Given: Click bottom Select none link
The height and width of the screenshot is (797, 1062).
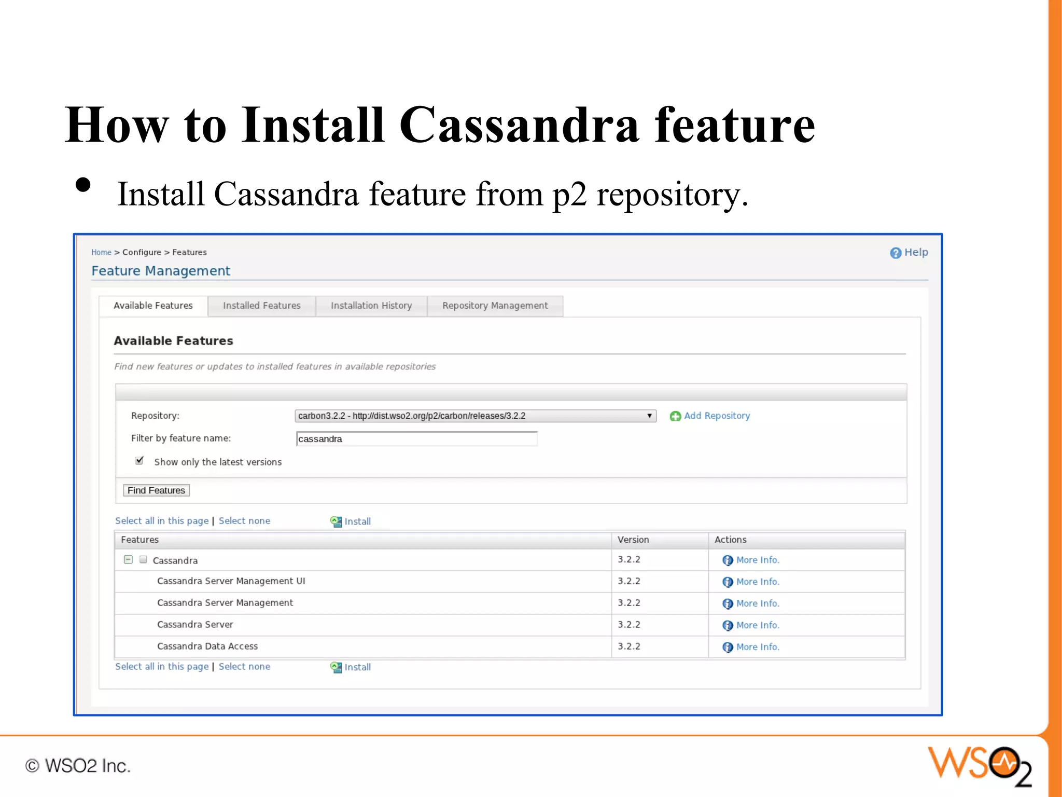Looking at the screenshot, I should coord(244,667).
